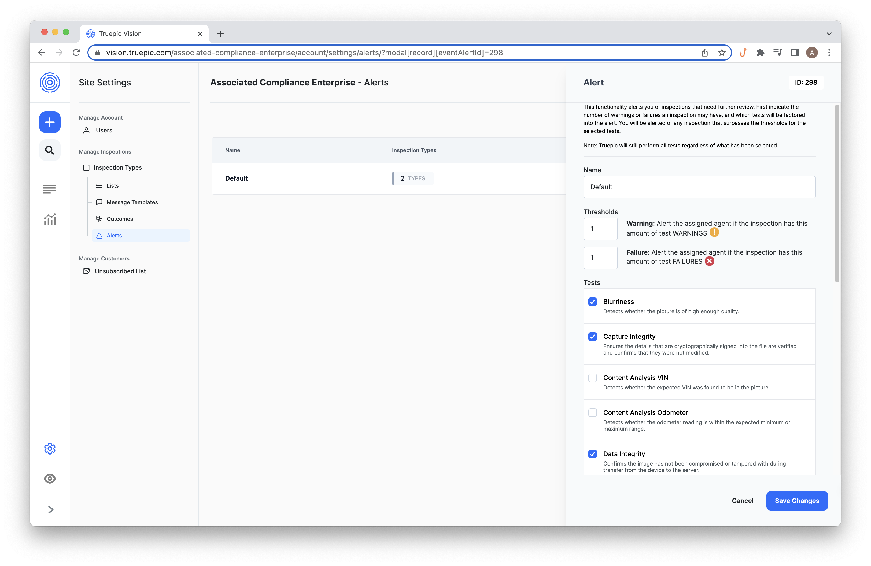Click the Warning threshold number field
871x566 pixels.
(600, 229)
